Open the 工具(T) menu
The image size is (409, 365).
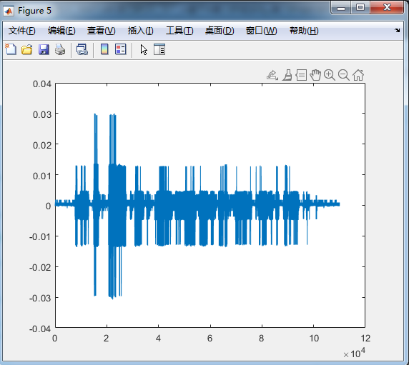[179, 31]
